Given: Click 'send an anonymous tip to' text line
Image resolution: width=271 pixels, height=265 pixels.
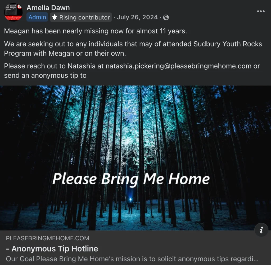Looking at the screenshot, I should coord(45,76).
